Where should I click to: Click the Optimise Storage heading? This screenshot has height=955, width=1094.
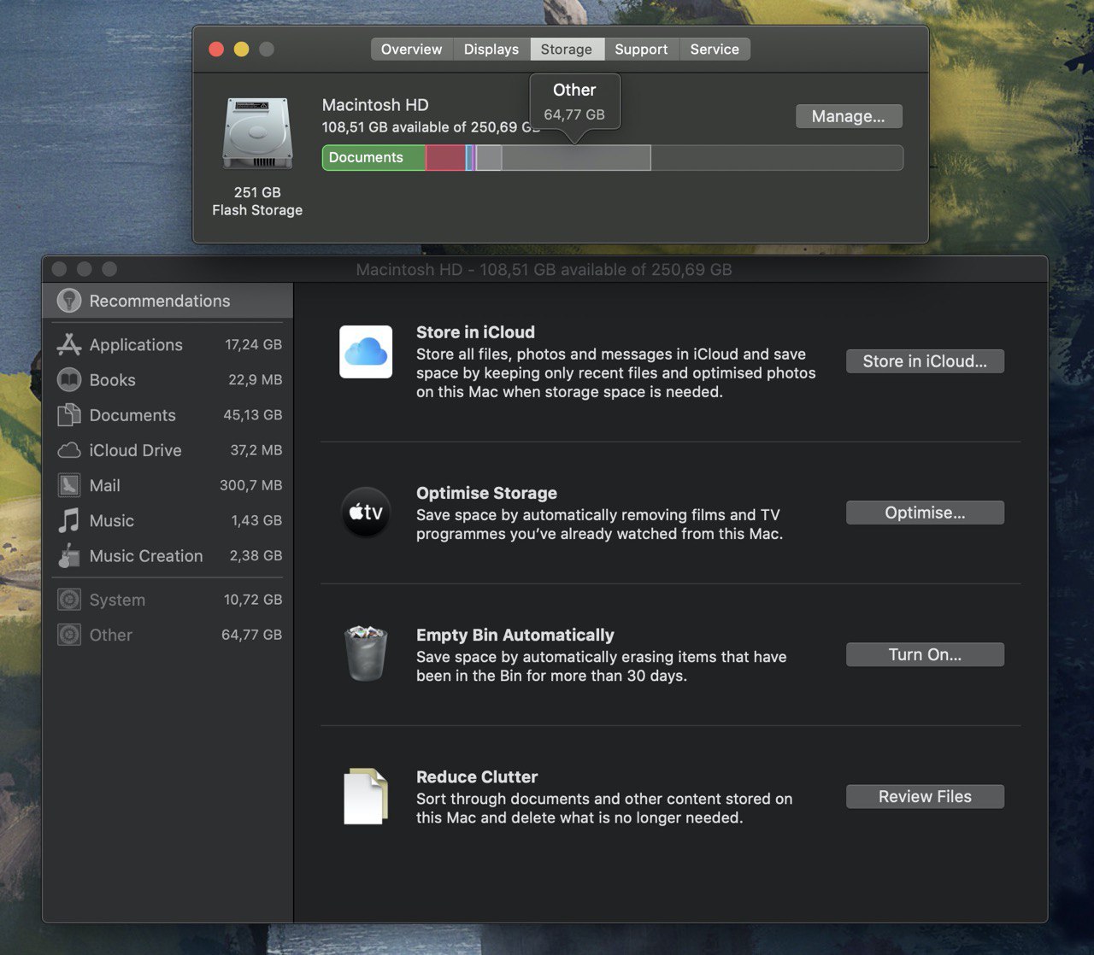(x=486, y=493)
